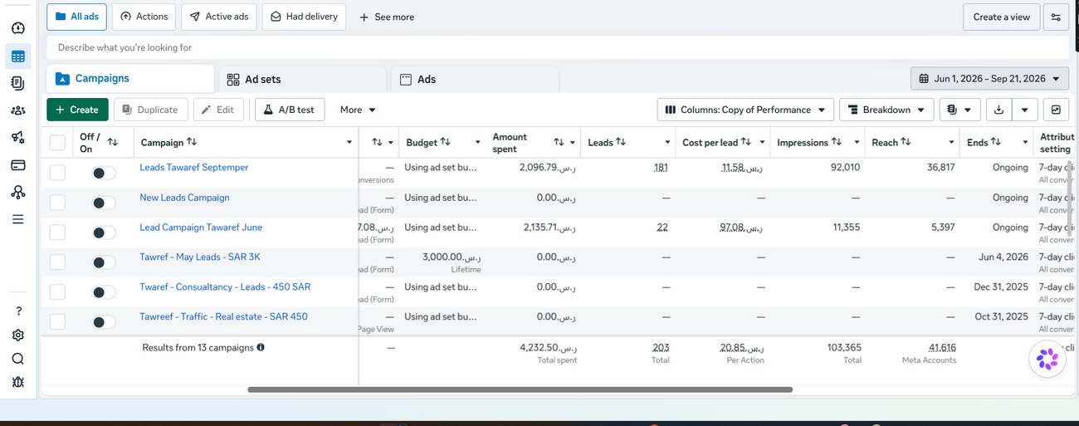Image resolution: width=1079 pixels, height=426 pixels.
Task: Click the A/B test button
Action: click(x=289, y=110)
